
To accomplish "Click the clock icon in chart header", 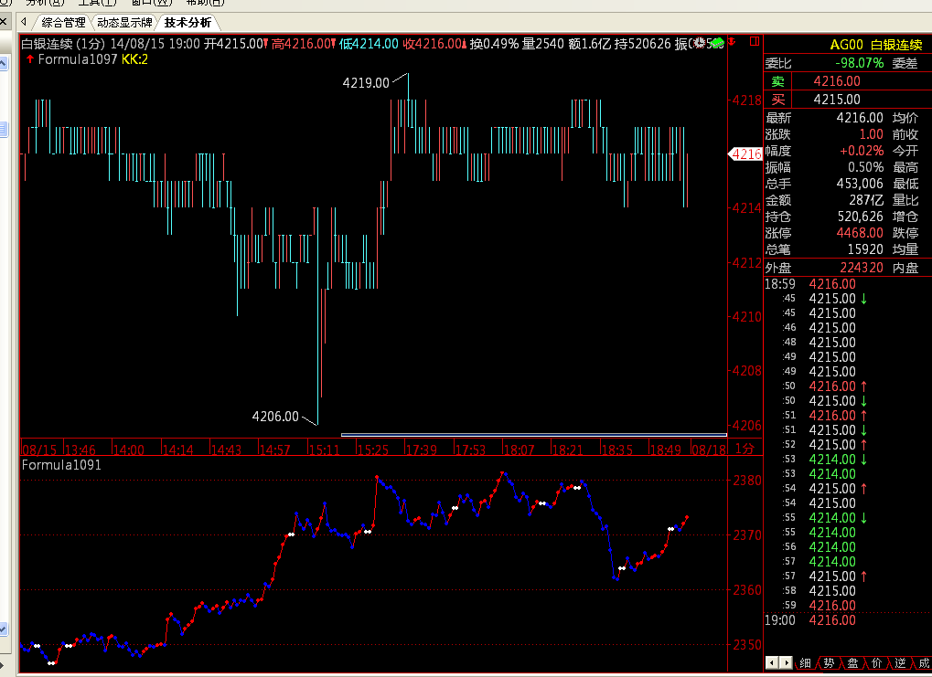I will (700, 42).
